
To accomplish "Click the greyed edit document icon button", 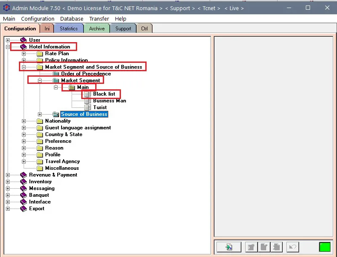I will [264, 247].
